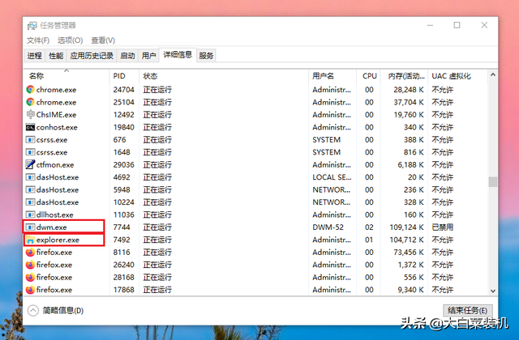Switch to the 性能 tab
The image size is (519, 340).
click(x=56, y=56)
